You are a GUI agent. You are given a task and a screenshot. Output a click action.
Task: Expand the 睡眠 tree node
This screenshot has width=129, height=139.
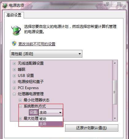click(x=14, y=69)
